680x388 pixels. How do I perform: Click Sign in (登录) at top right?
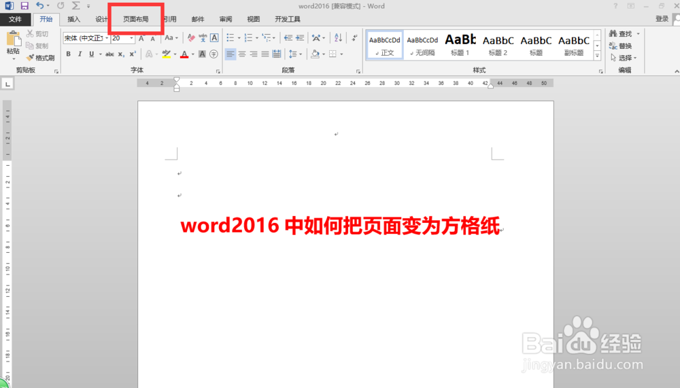tap(662, 18)
